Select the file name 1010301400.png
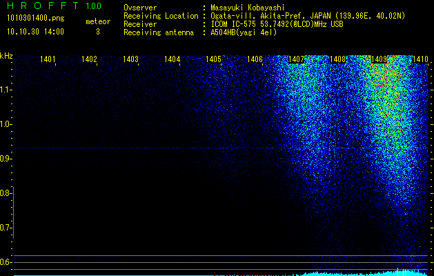The width and height of the screenshot is (434, 276). 36,19
